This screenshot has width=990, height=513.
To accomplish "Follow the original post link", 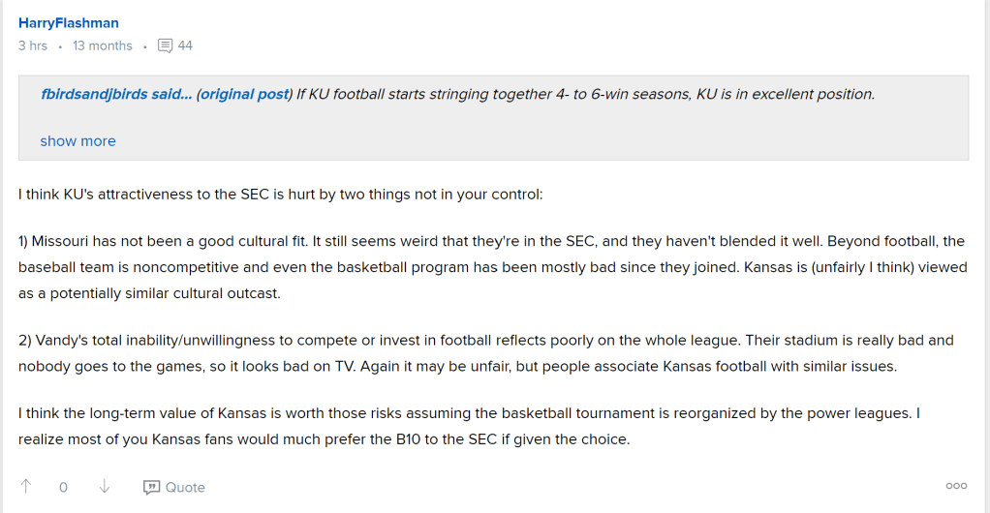I will pyautogui.click(x=245, y=94).
